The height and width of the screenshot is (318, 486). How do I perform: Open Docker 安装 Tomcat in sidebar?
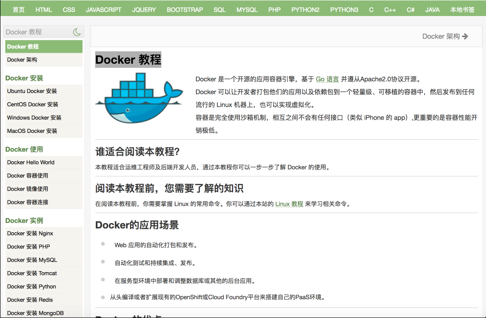pyautogui.click(x=44, y=274)
